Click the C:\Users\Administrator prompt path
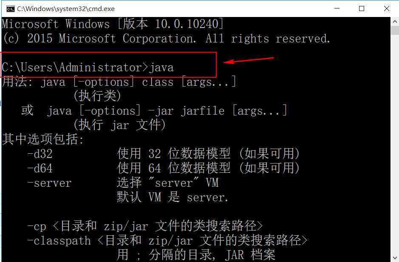The image size is (399, 262). click(x=72, y=68)
